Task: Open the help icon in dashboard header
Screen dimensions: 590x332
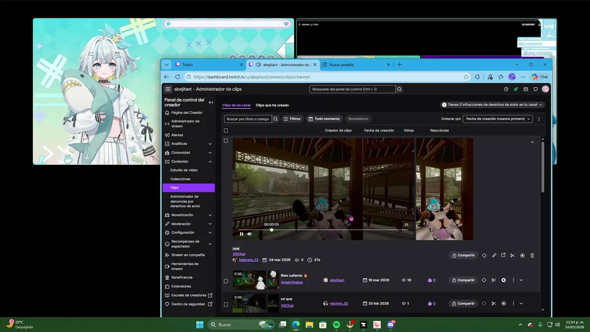Action: (506, 89)
